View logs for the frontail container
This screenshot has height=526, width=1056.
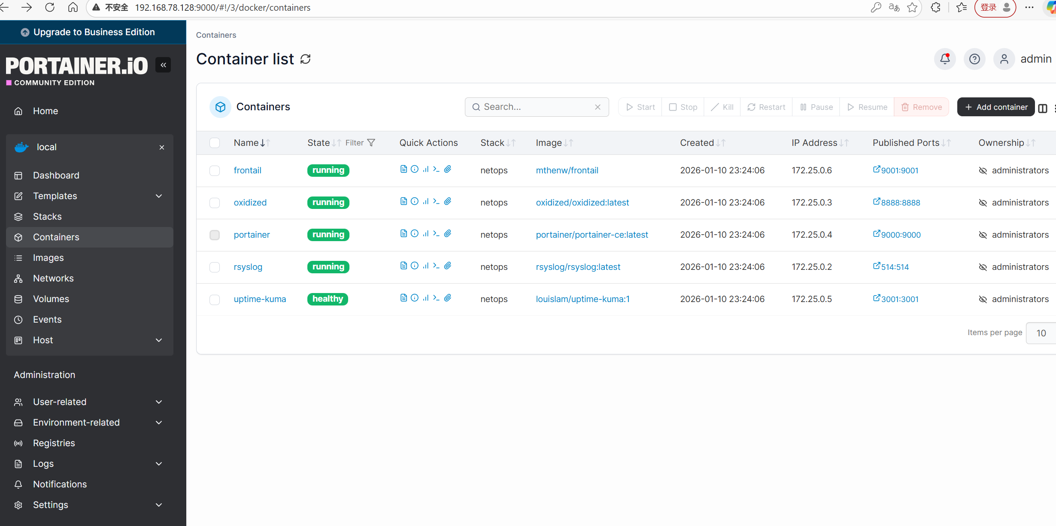tap(404, 169)
